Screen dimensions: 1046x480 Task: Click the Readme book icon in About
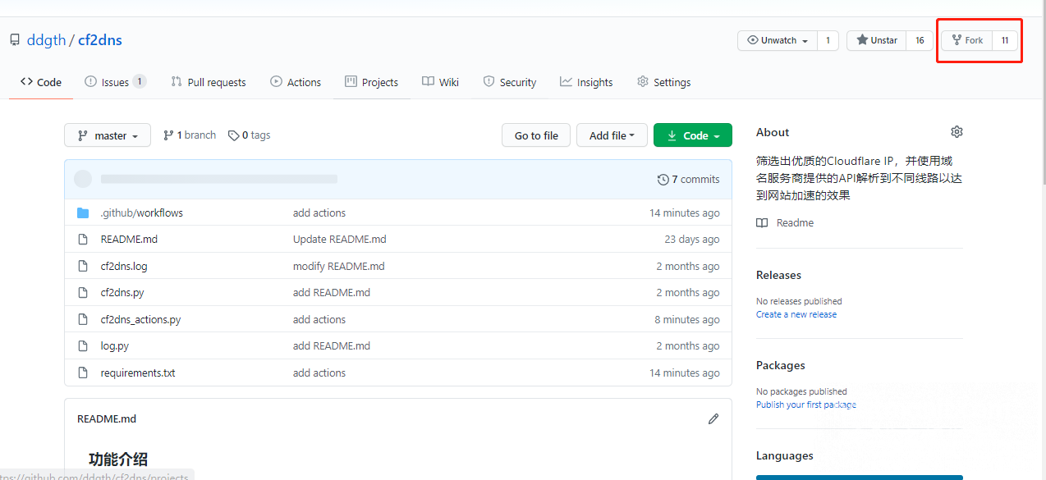(763, 223)
